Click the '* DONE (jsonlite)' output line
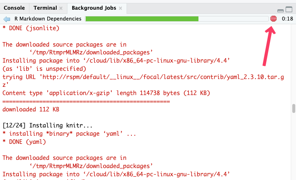This screenshot has height=180, width=296. (31, 28)
